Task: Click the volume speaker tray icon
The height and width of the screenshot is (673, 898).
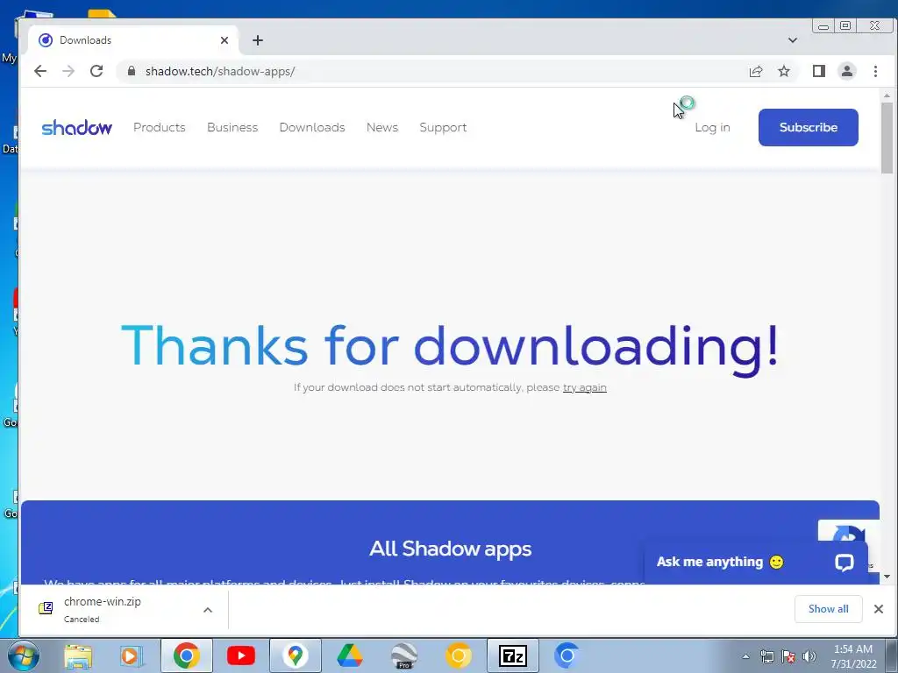Action: [809, 656]
